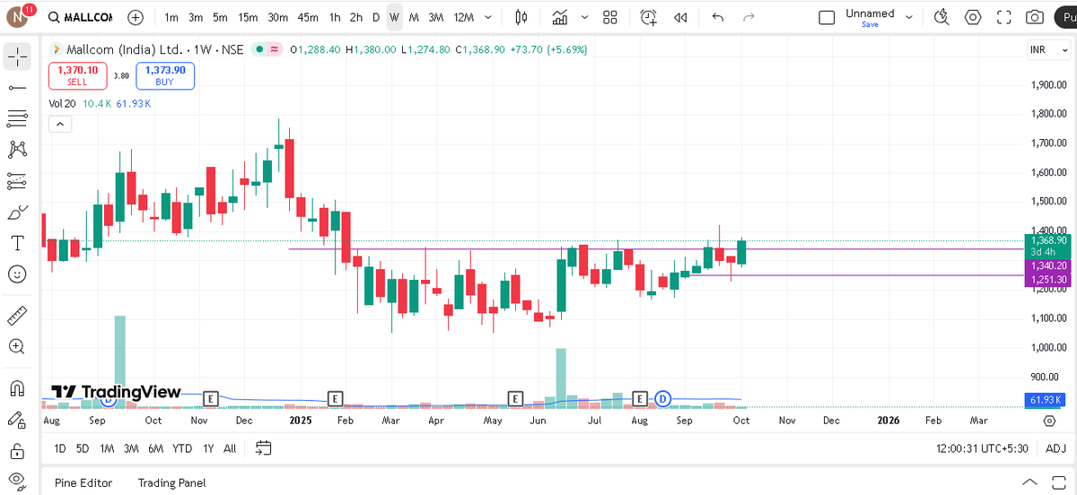The width and height of the screenshot is (1077, 495).
Task: Select the zoom in tool
Action: pos(16,346)
